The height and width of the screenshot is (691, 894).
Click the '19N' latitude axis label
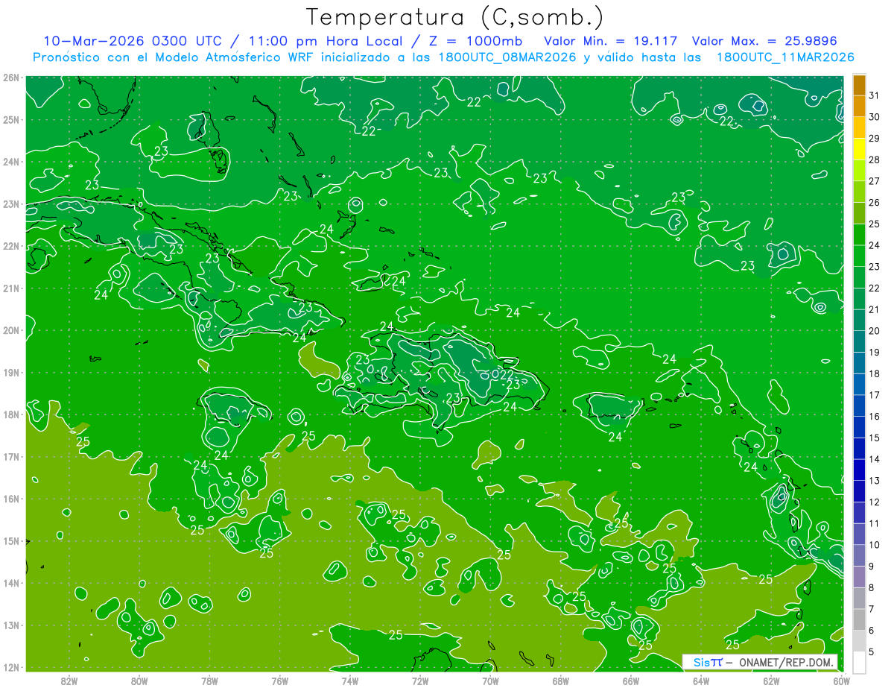[x=12, y=372]
